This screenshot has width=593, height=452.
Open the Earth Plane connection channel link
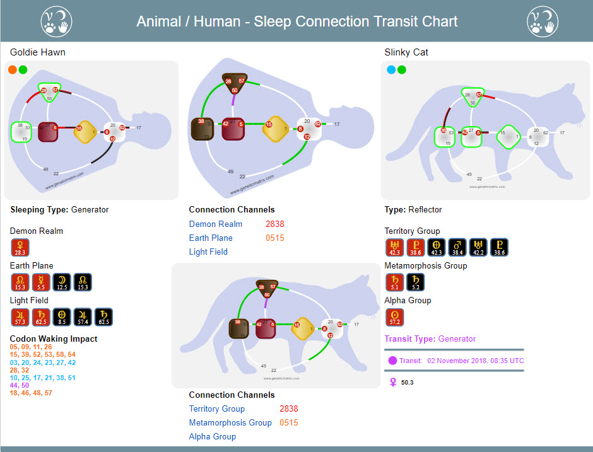coord(211,238)
